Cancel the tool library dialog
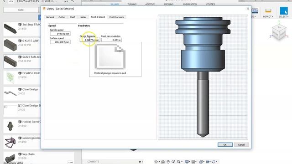Screen dimensions: 292x164 point(241,145)
